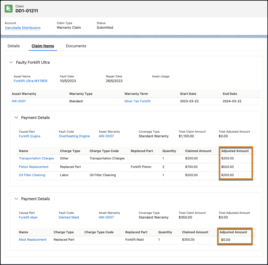268x265 pixels.
Task: Collapse the Faulty Forklift Ultra section
Action: [11, 62]
